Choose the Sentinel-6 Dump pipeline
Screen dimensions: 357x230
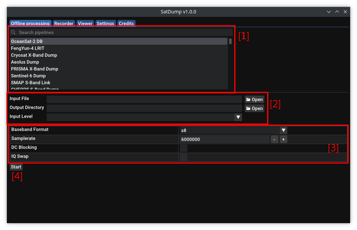[x=119, y=75]
